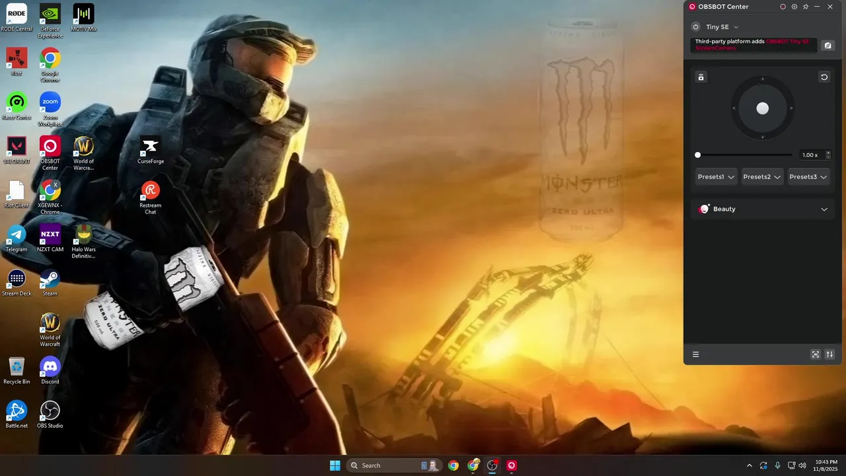Select the VALORANT desktop icon
Screen dimensions: 846x476
(x=17, y=150)
